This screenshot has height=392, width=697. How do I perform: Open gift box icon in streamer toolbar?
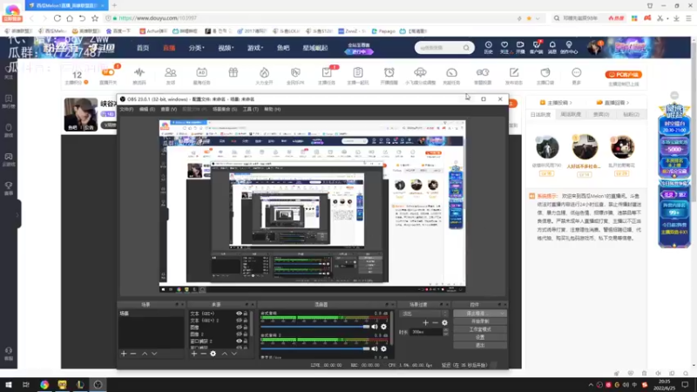(x=233, y=72)
